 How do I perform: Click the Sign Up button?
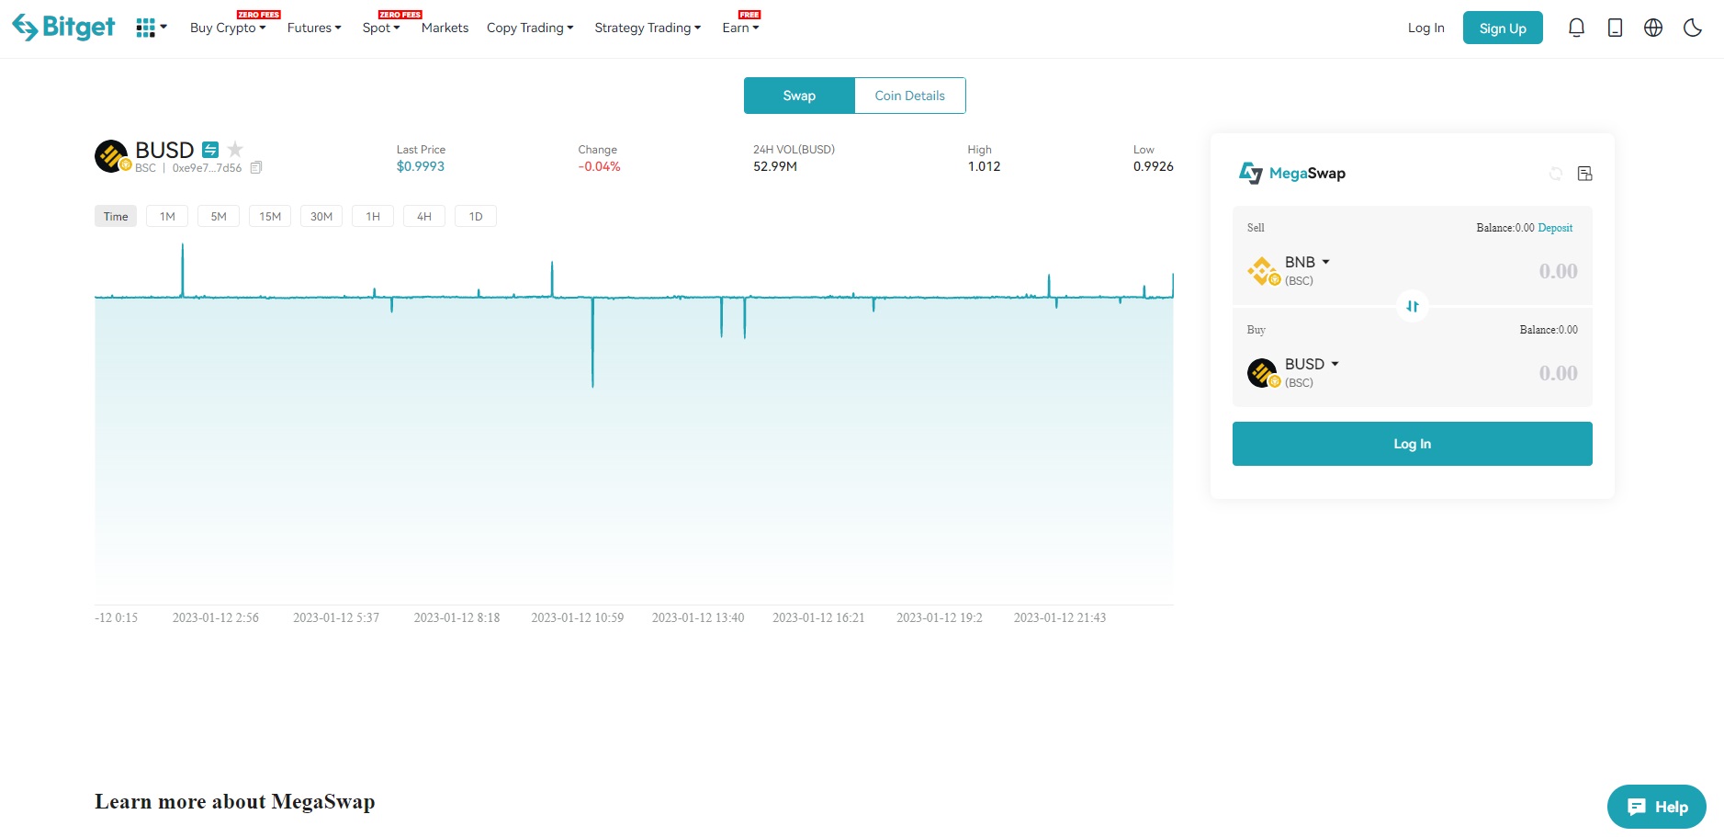pyautogui.click(x=1503, y=28)
